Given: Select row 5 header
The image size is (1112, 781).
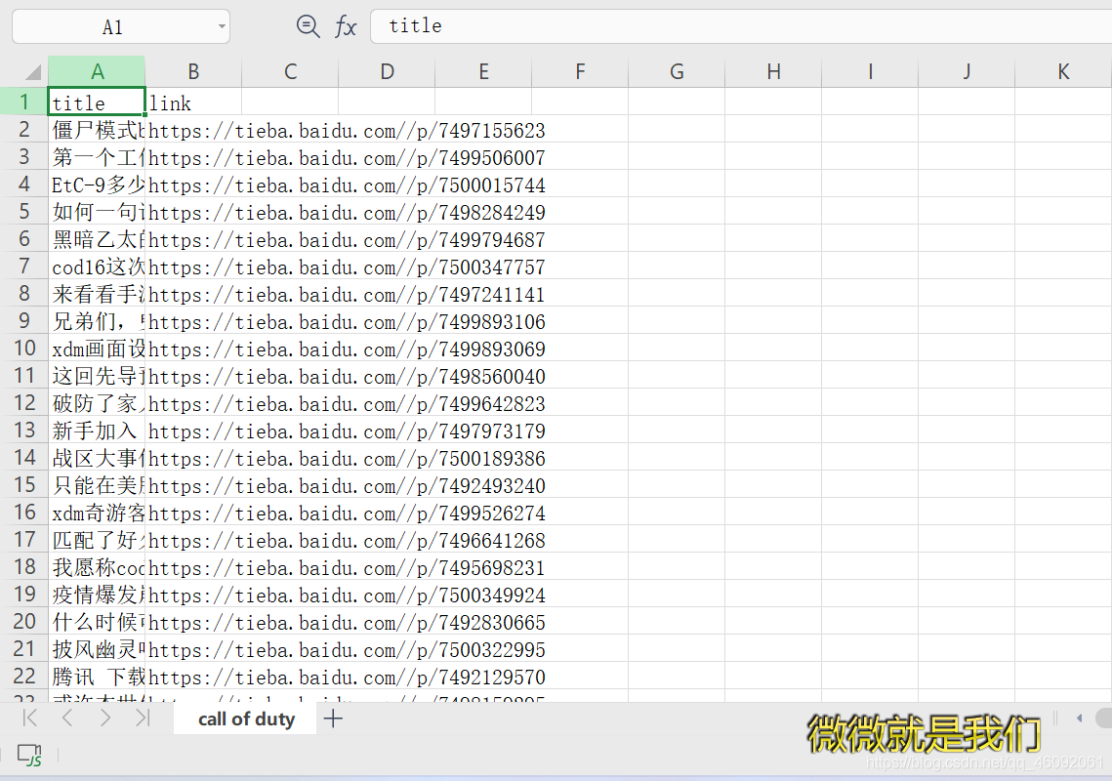Looking at the screenshot, I should click(24, 212).
